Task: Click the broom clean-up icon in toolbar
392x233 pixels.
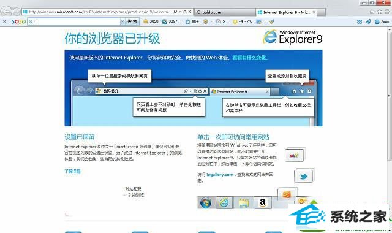Action: click(272, 21)
